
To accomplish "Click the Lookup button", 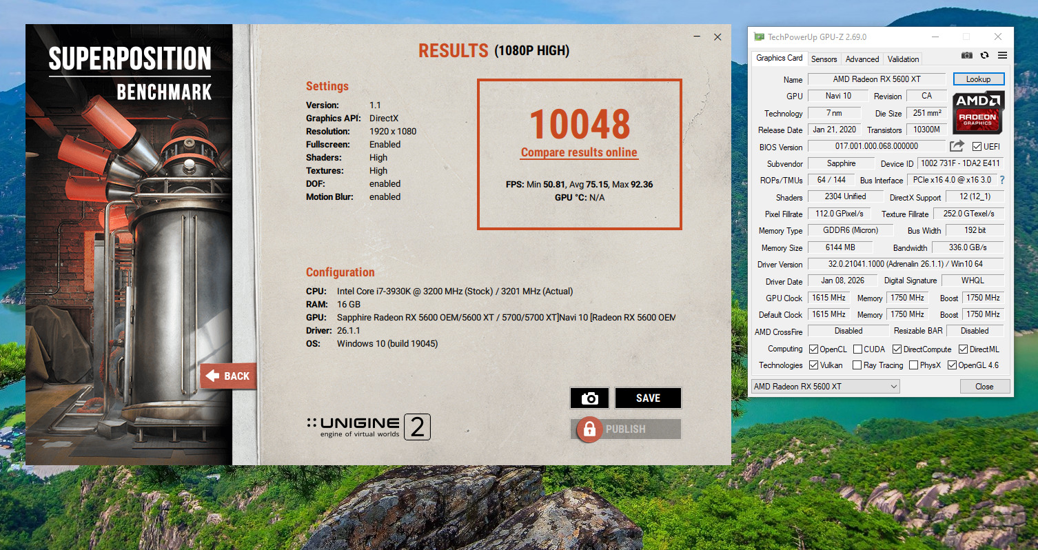I will pyautogui.click(x=978, y=79).
